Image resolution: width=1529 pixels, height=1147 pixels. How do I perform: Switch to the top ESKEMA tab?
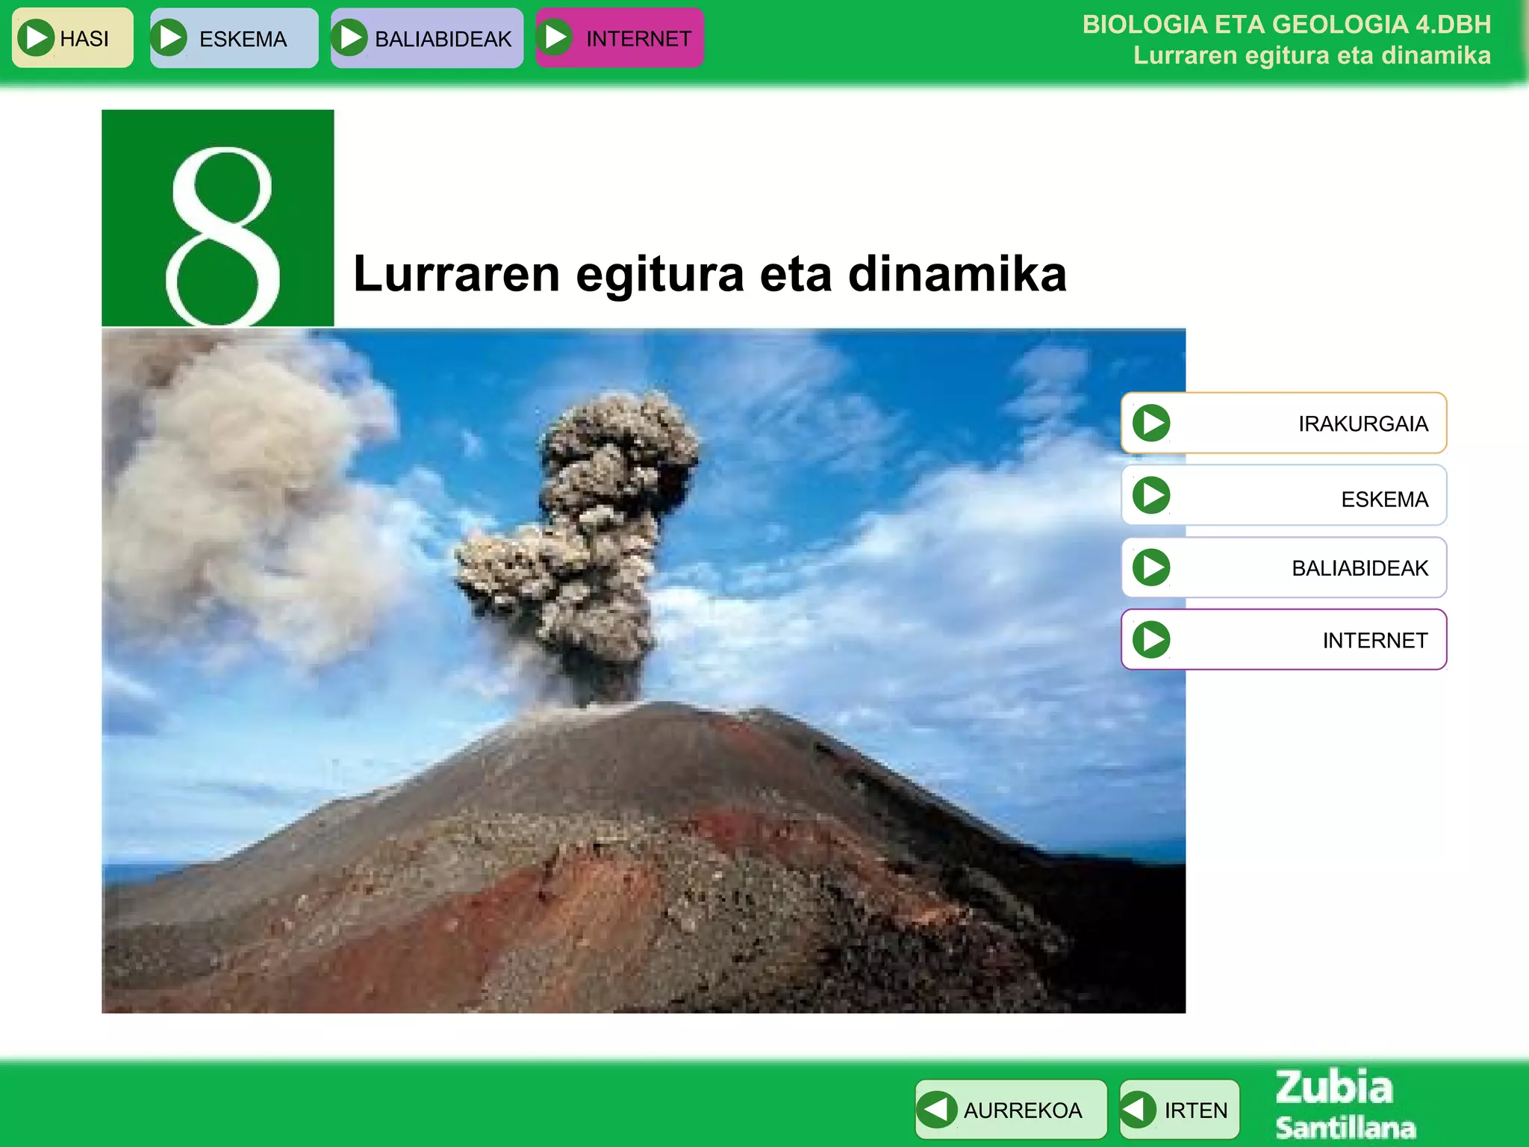[243, 38]
